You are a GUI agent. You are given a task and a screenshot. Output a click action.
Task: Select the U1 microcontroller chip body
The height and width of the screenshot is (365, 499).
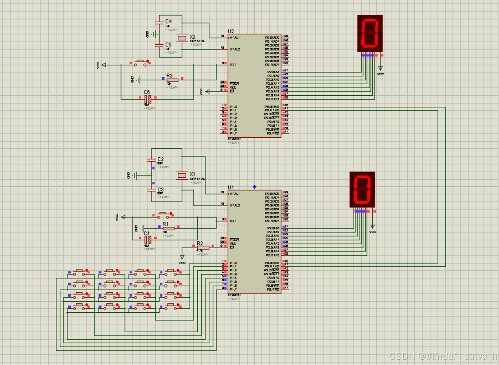pos(254,242)
